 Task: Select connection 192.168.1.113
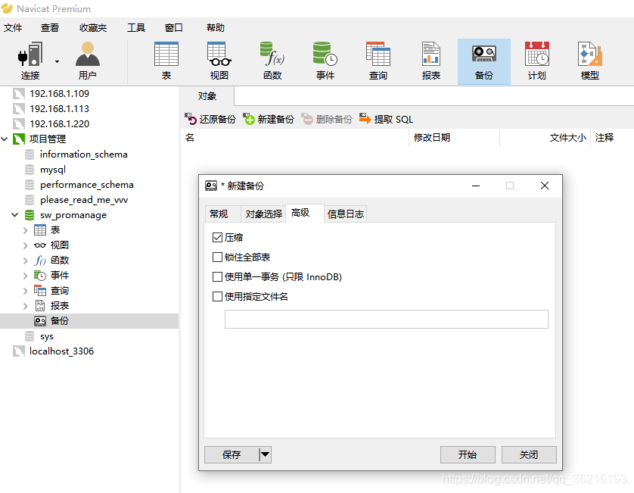coord(59,108)
